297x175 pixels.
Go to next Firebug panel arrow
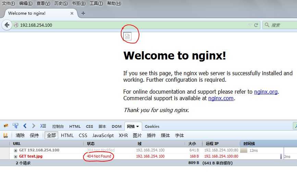click(34, 126)
